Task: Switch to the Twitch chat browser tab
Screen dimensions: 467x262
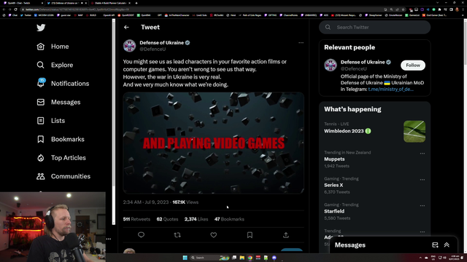Action: tap(23, 3)
